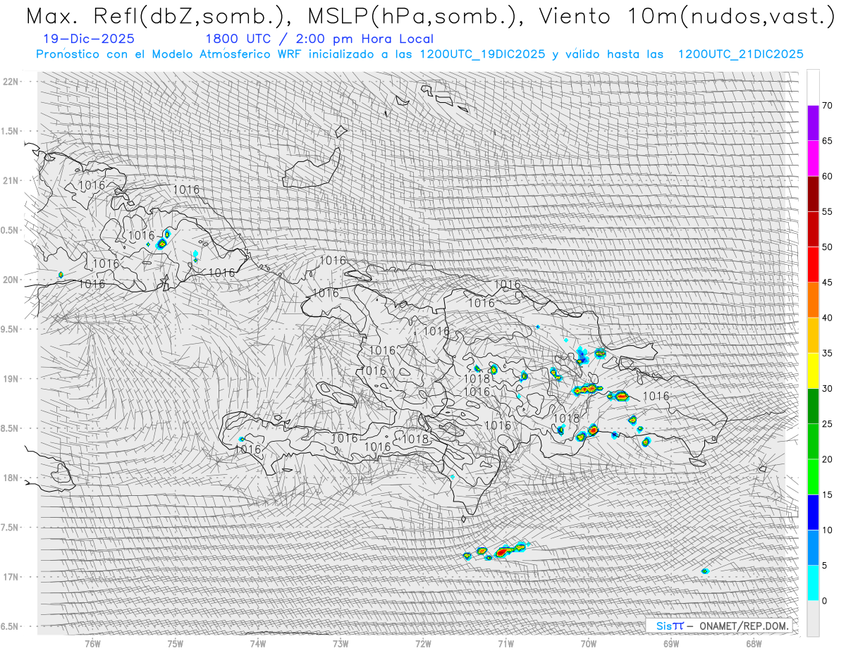Click the '20' value on the color scale

[827, 459]
